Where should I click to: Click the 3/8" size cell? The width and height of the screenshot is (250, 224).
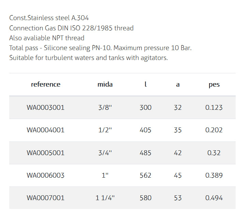click(105, 107)
